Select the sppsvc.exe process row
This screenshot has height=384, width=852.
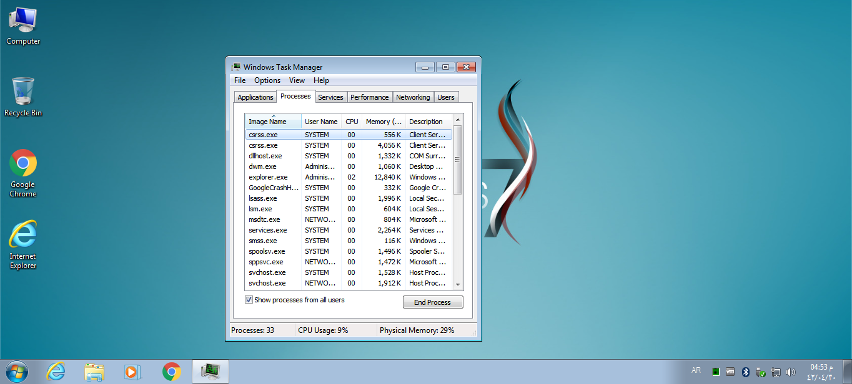click(x=349, y=262)
